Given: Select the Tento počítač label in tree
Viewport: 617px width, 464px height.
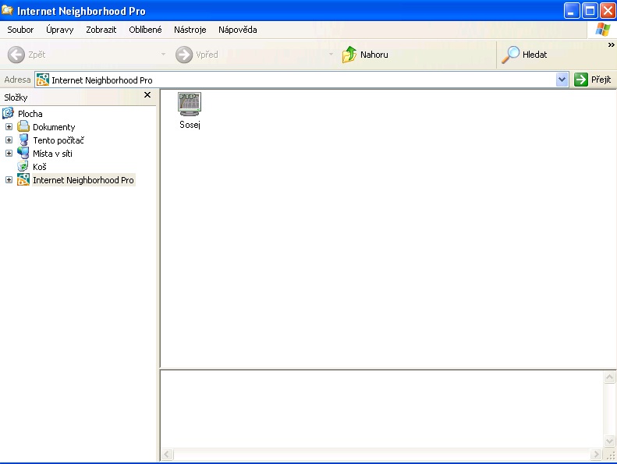Looking at the screenshot, I should coord(59,140).
